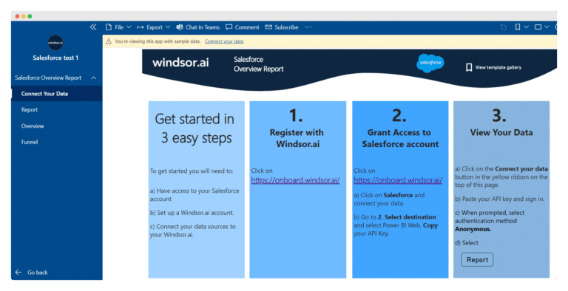Click the Salesforce test 1 app title
568x291 pixels.
55,58
